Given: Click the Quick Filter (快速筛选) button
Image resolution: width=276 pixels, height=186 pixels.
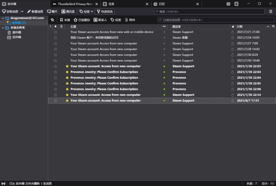Looking at the screenshot, I should tap(105, 11).
